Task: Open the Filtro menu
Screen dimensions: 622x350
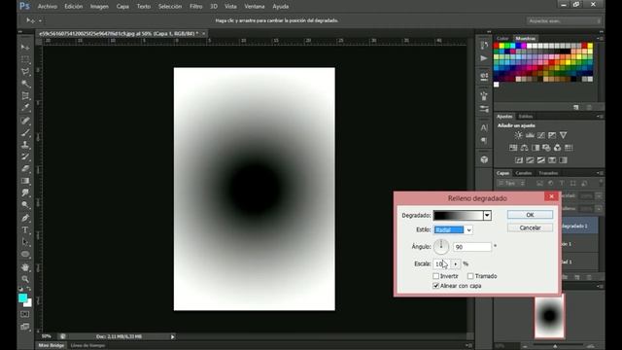Action: coord(196,7)
